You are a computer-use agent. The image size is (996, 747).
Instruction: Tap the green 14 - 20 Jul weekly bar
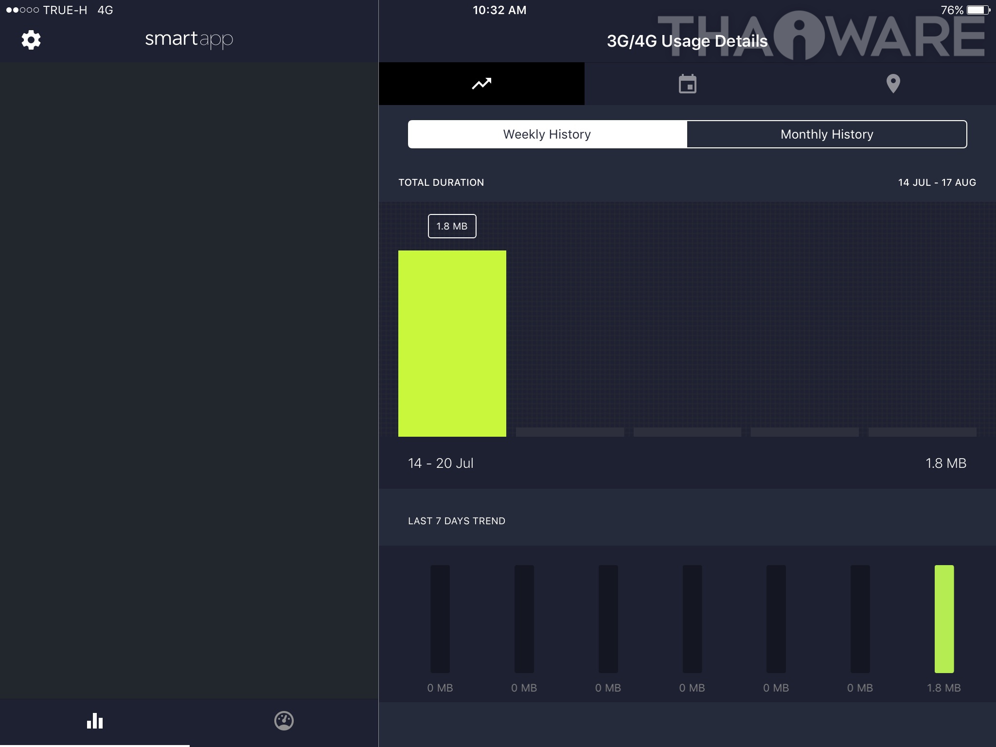coord(452,343)
